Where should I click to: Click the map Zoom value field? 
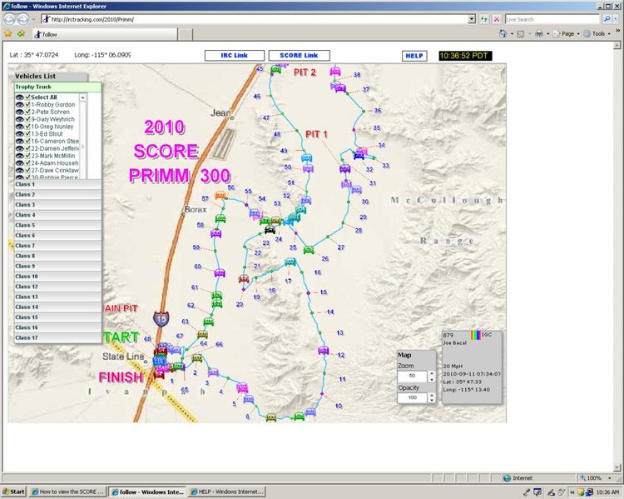coord(413,376)
